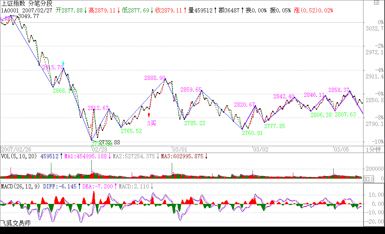
Task: Click the 3049.77 high price label
Action: pos(29,16)
